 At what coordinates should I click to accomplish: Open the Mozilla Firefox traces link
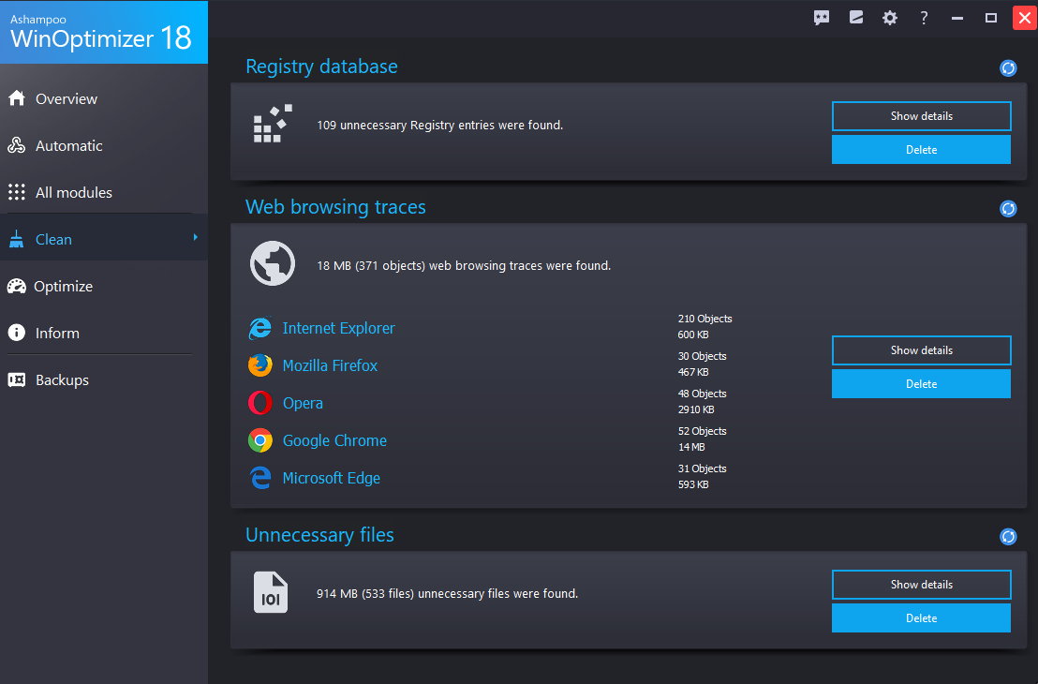[x=330, y=365]
